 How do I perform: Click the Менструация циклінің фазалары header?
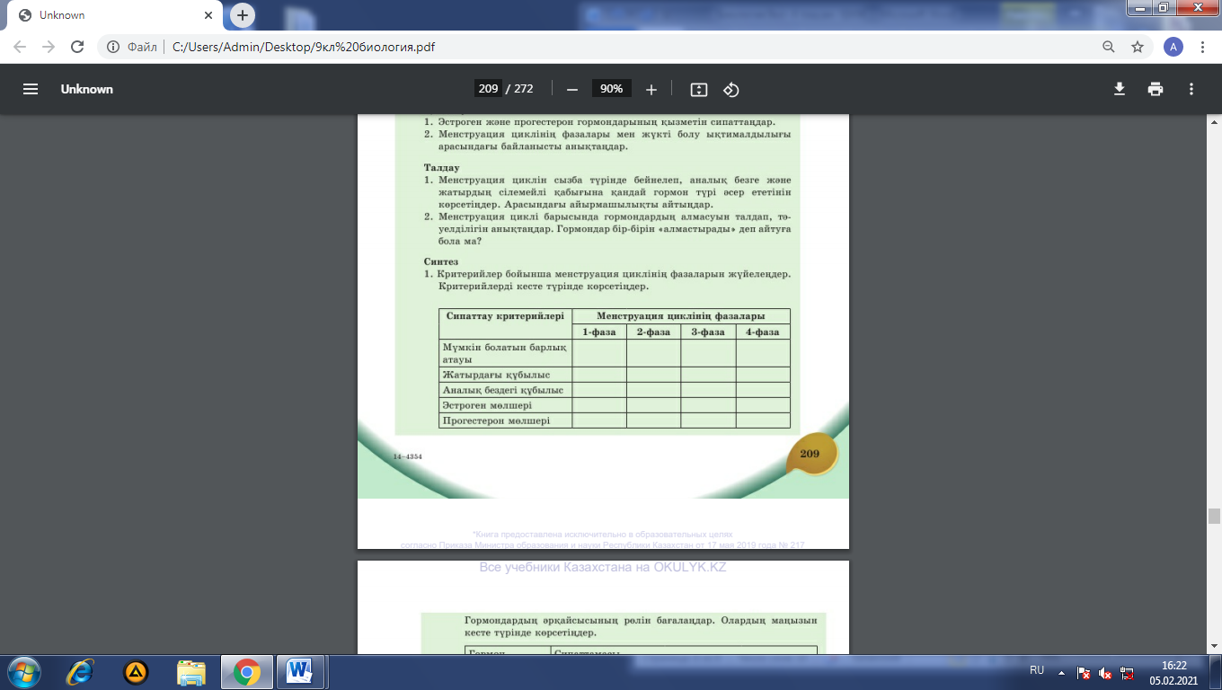pos(681,316)
